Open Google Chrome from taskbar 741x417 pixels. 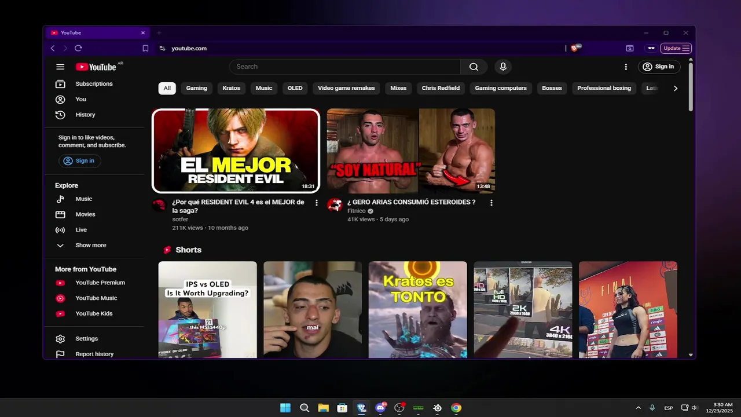456,408
